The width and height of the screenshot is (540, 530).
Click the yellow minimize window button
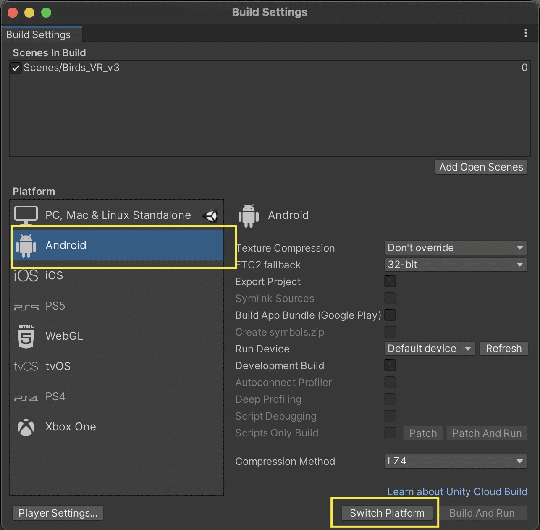29,13
